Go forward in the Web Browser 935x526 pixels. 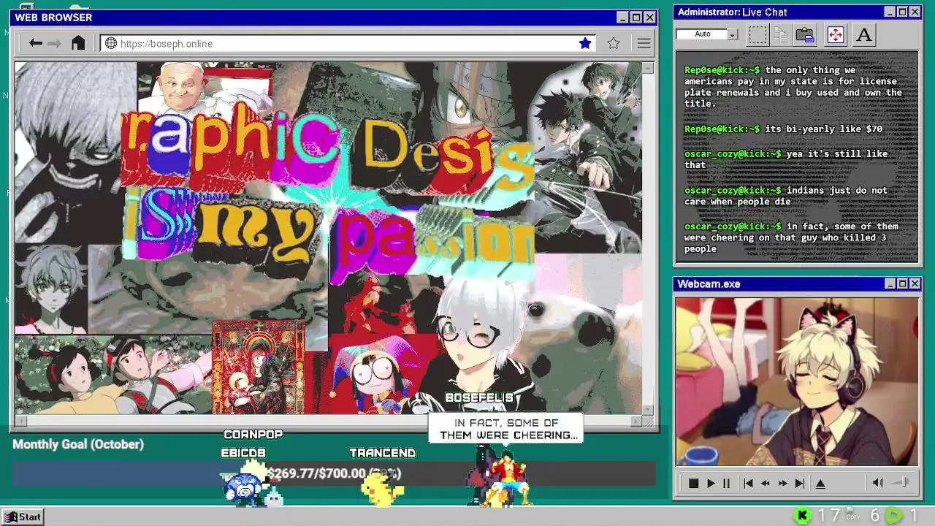[55, 43]
